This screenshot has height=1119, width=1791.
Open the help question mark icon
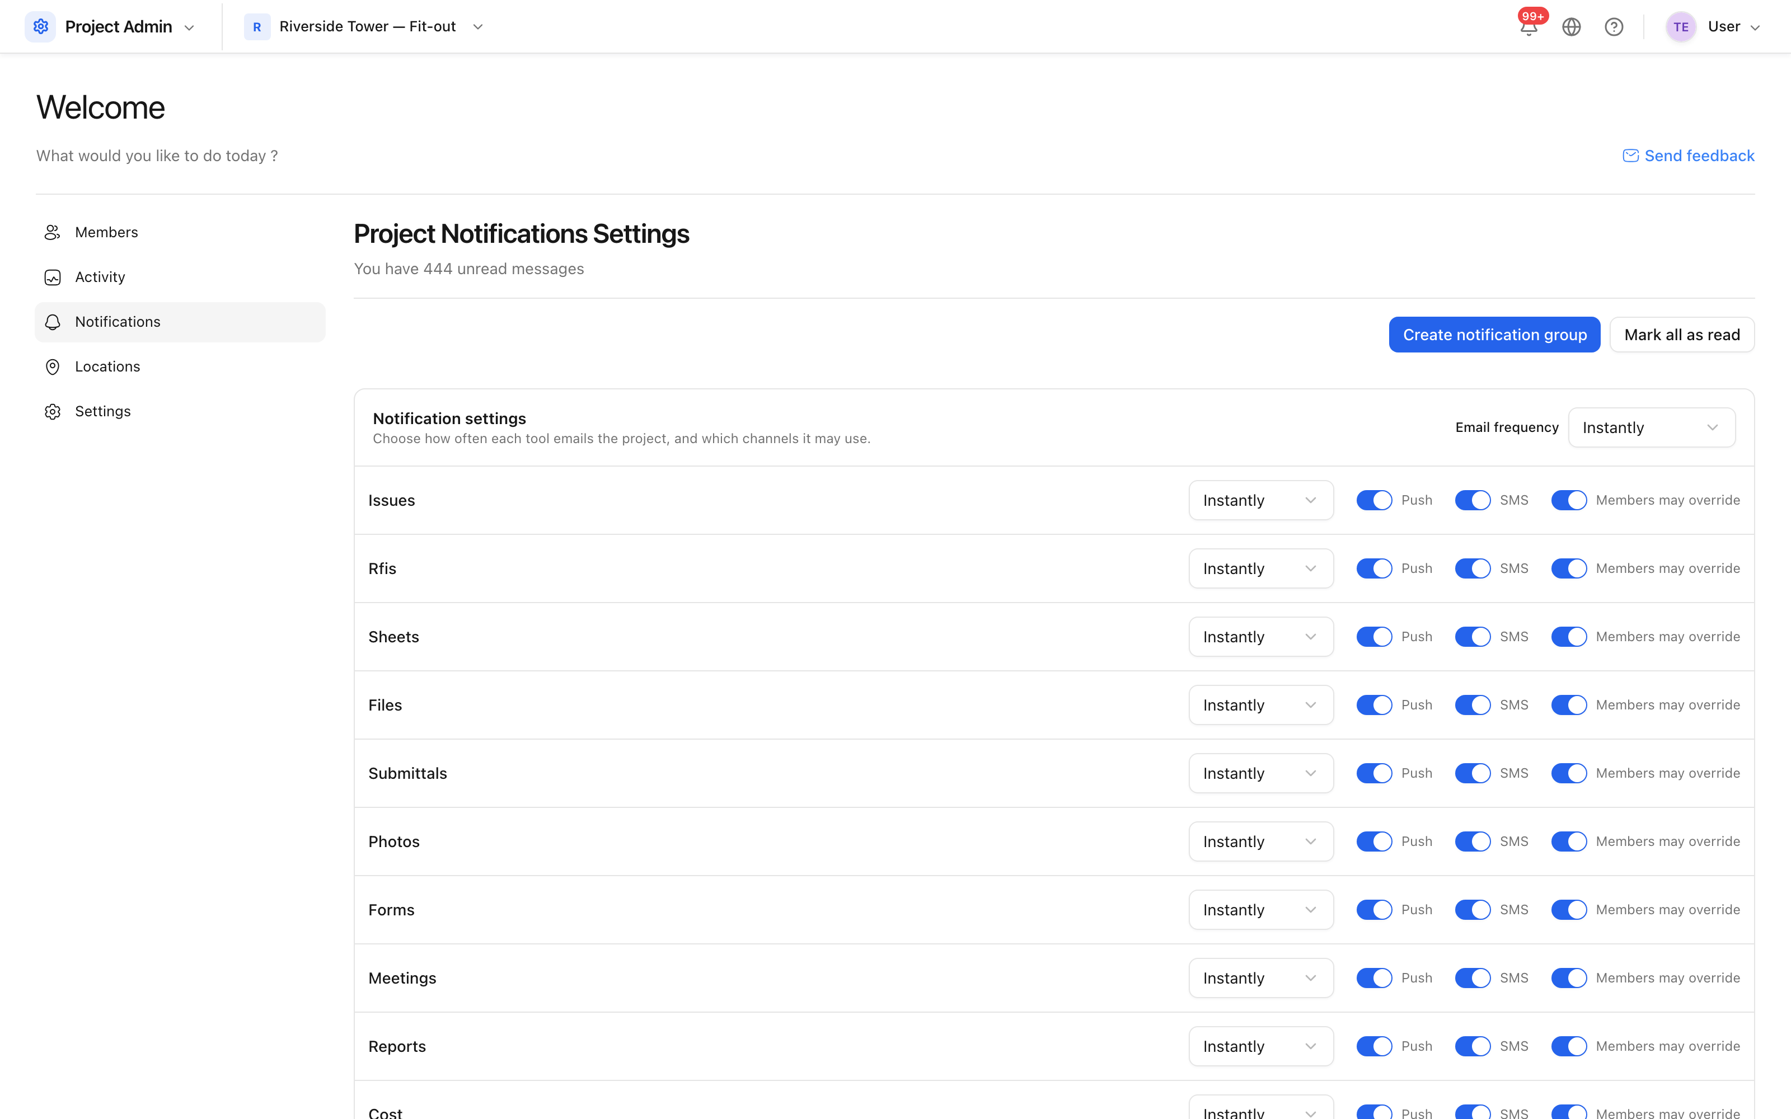[x=1614, y=27]
